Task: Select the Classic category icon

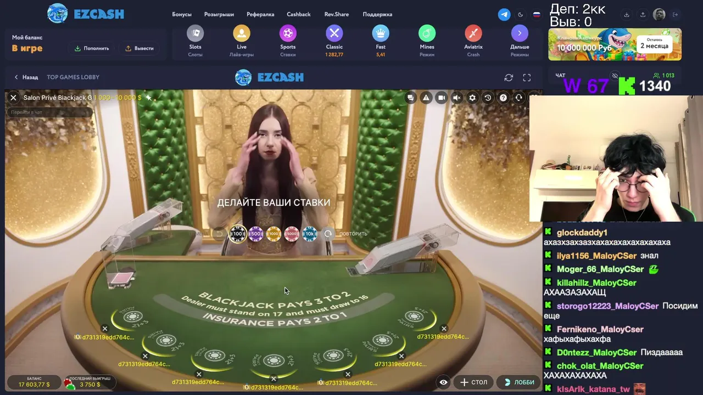Action: 334,33
